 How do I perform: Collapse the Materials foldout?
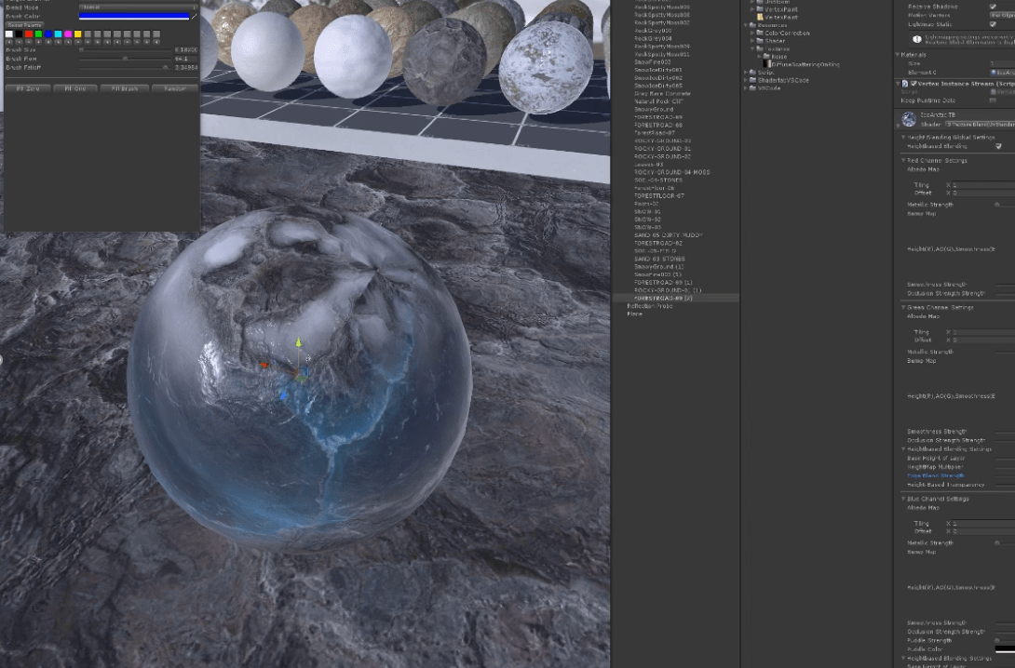(x=899, y=55)
